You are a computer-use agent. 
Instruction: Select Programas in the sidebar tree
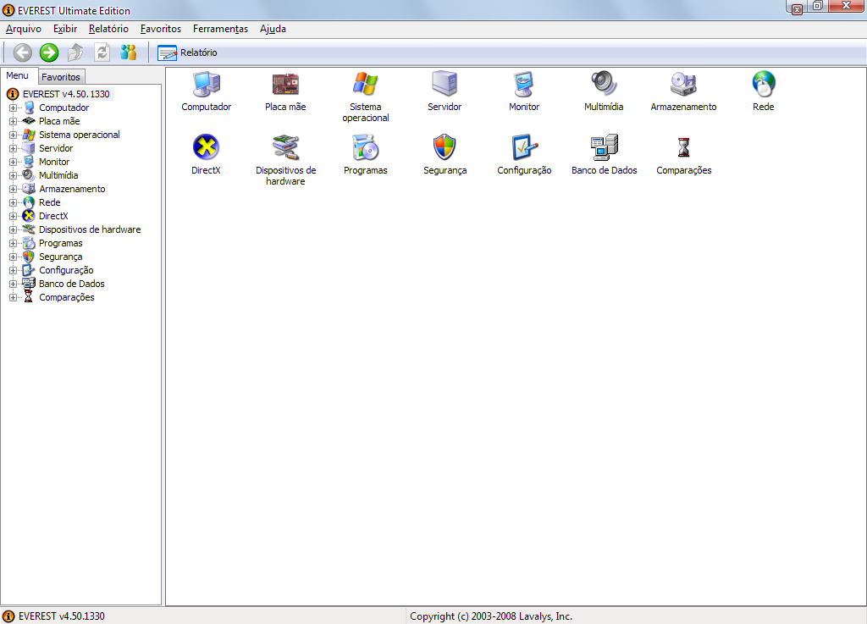[60, 243]
